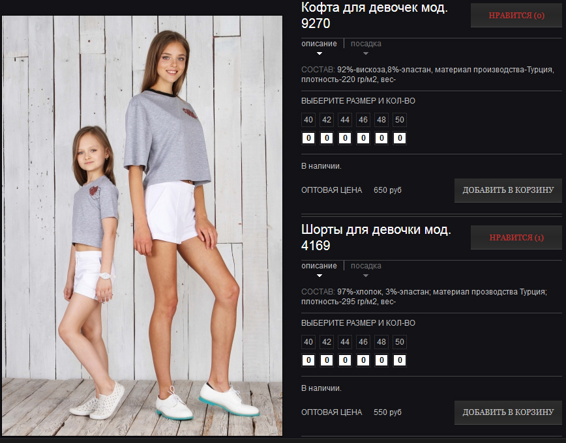
Task: Add Шорты 4169 to cart
Action: tap(508, 412)
